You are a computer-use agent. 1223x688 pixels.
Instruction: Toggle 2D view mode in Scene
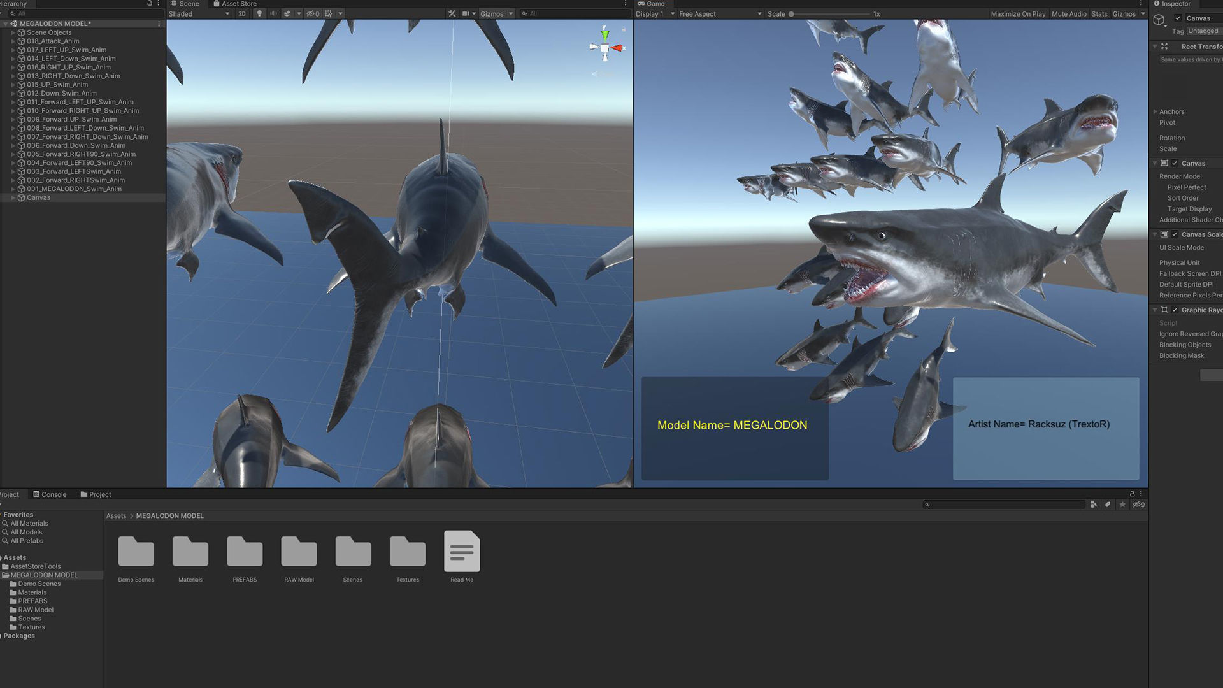pos(242,13)
